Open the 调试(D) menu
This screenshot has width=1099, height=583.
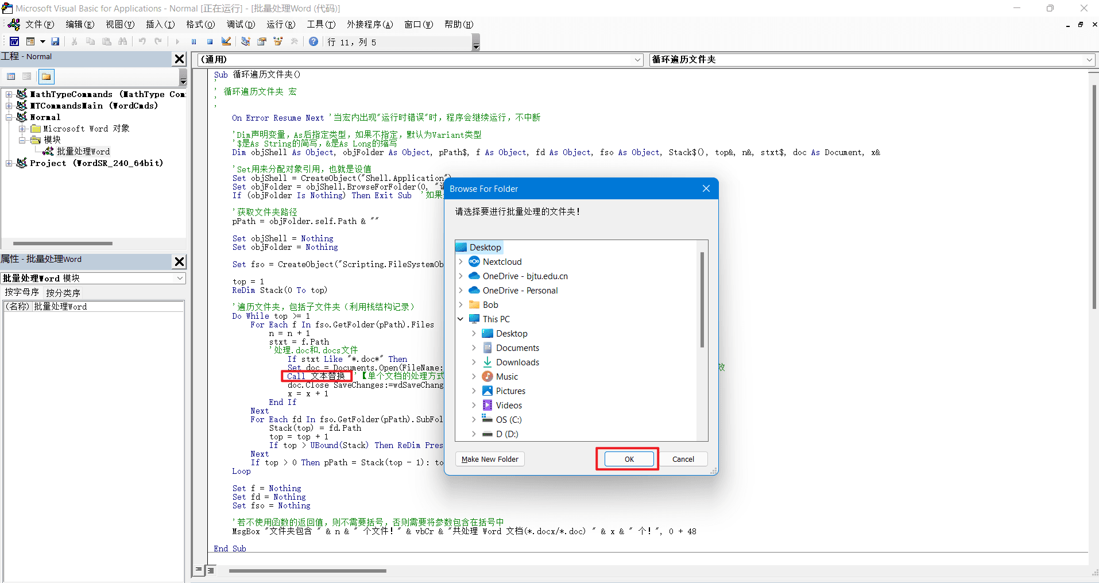pyautogui.click(x=241, y=24)
